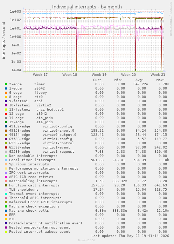Screen dimensions: 174x244
Task: Select the Week 17 x-axis label
Action: (x=40, y=75)
